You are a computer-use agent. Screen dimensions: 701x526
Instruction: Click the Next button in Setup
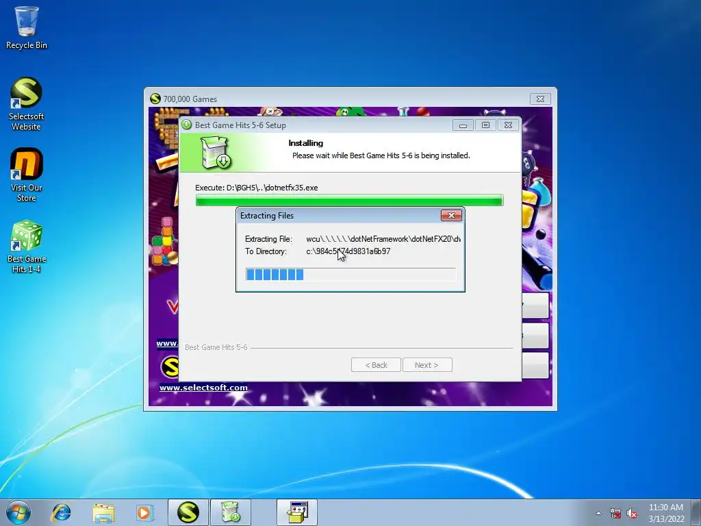427,365
